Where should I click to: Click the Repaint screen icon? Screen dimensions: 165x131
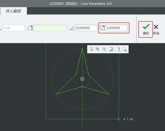(111, 49)
